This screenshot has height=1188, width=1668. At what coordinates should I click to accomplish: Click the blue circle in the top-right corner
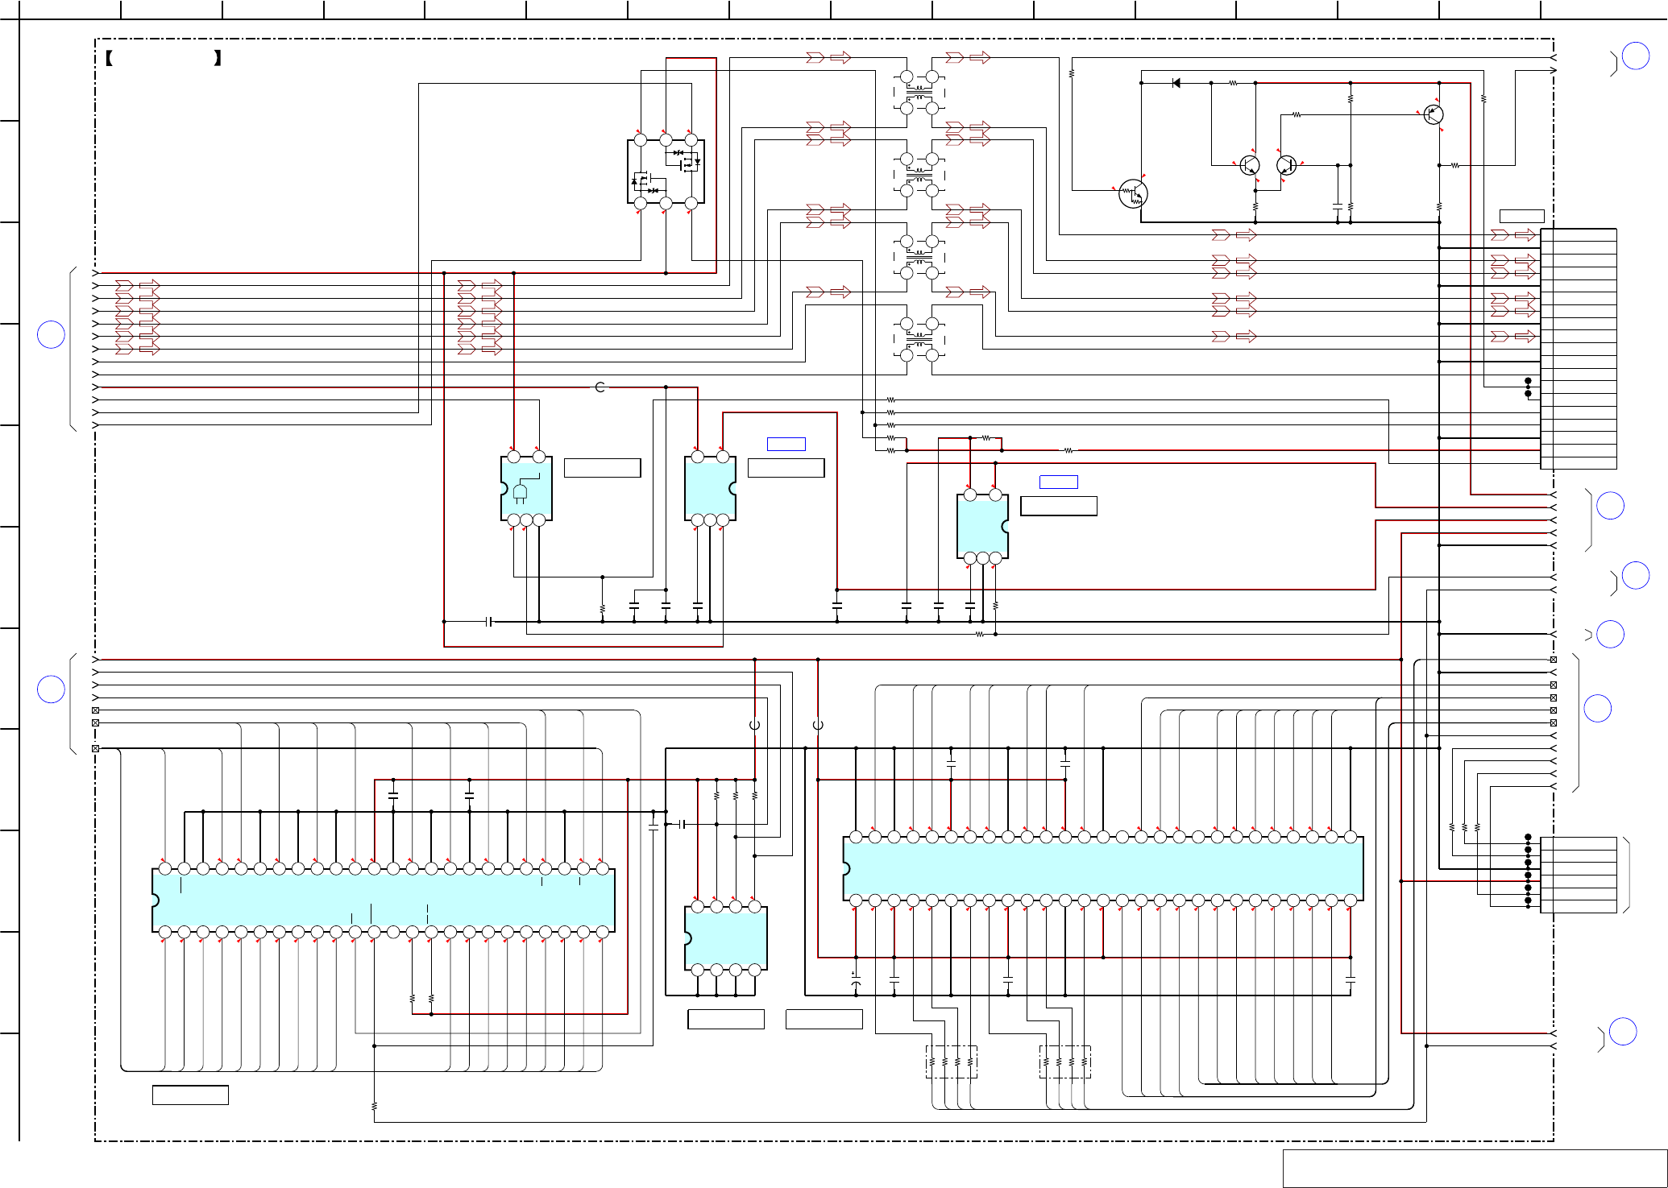tap(1635, 56)
